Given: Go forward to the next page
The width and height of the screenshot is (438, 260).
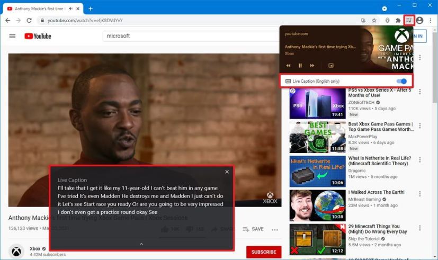Looking at the screenshot, I should click(18, 20).
